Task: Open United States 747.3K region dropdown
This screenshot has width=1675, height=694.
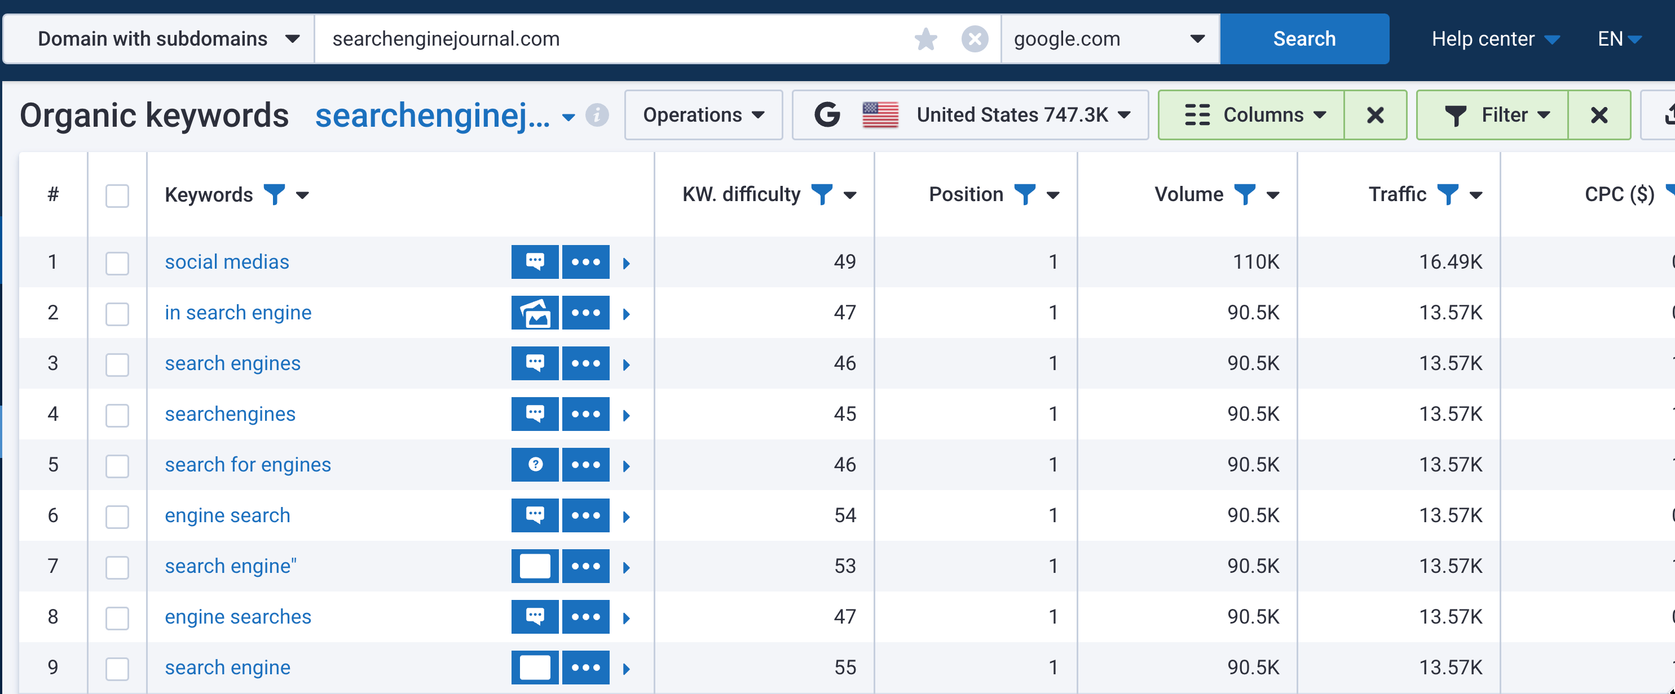Action: (x=970, y=115)
